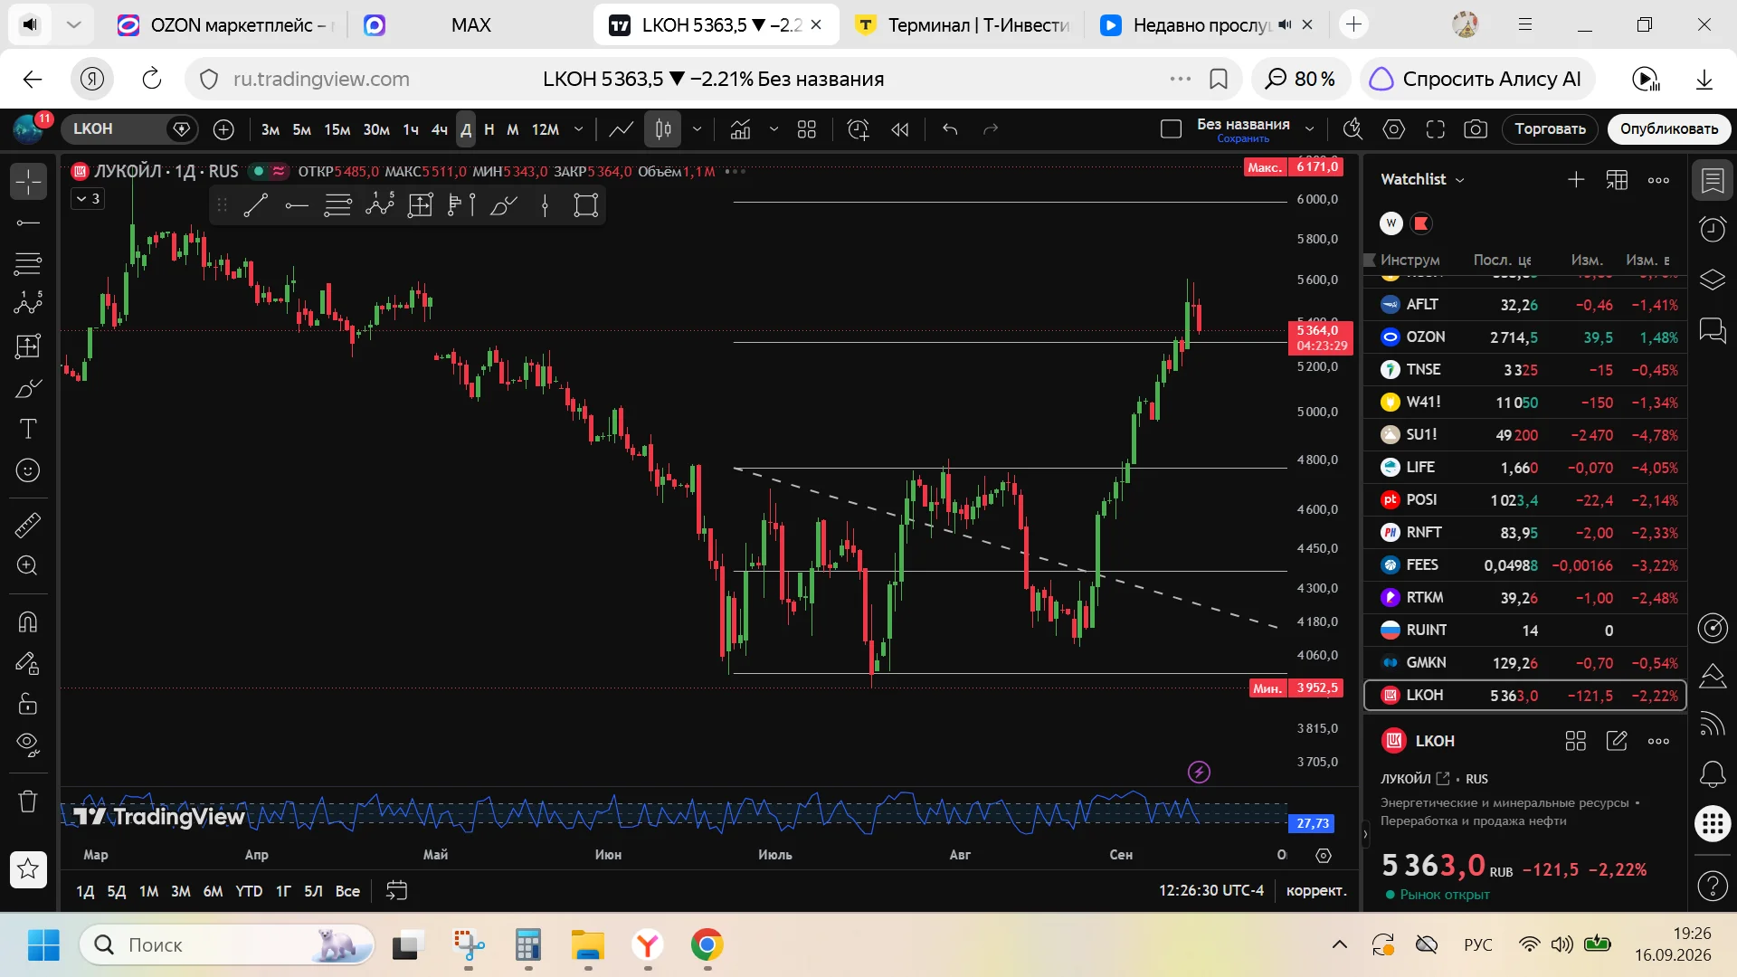Open the 80% zoom control

coord(1301,80)
